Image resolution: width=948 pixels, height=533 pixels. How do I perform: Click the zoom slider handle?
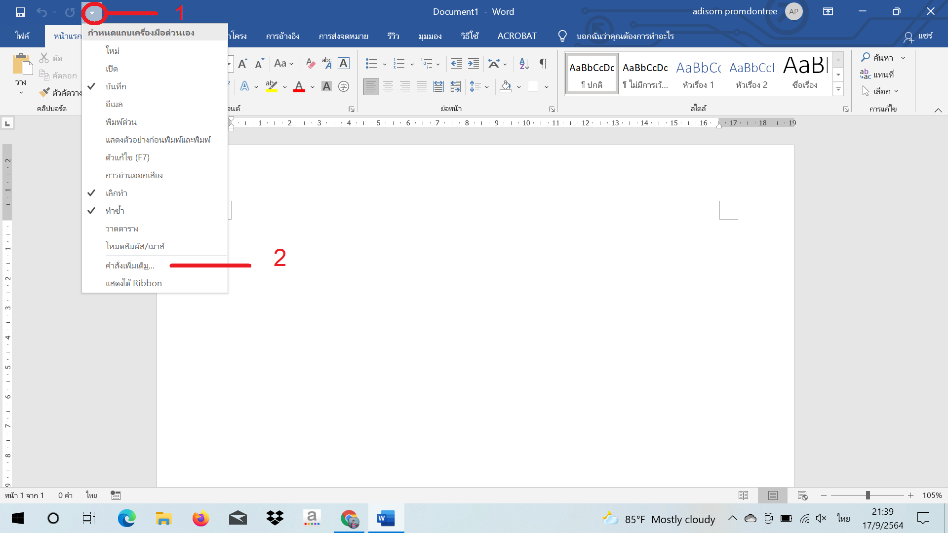(x=868, y=495)
